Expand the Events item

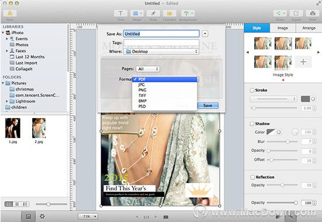pos(7,39)
